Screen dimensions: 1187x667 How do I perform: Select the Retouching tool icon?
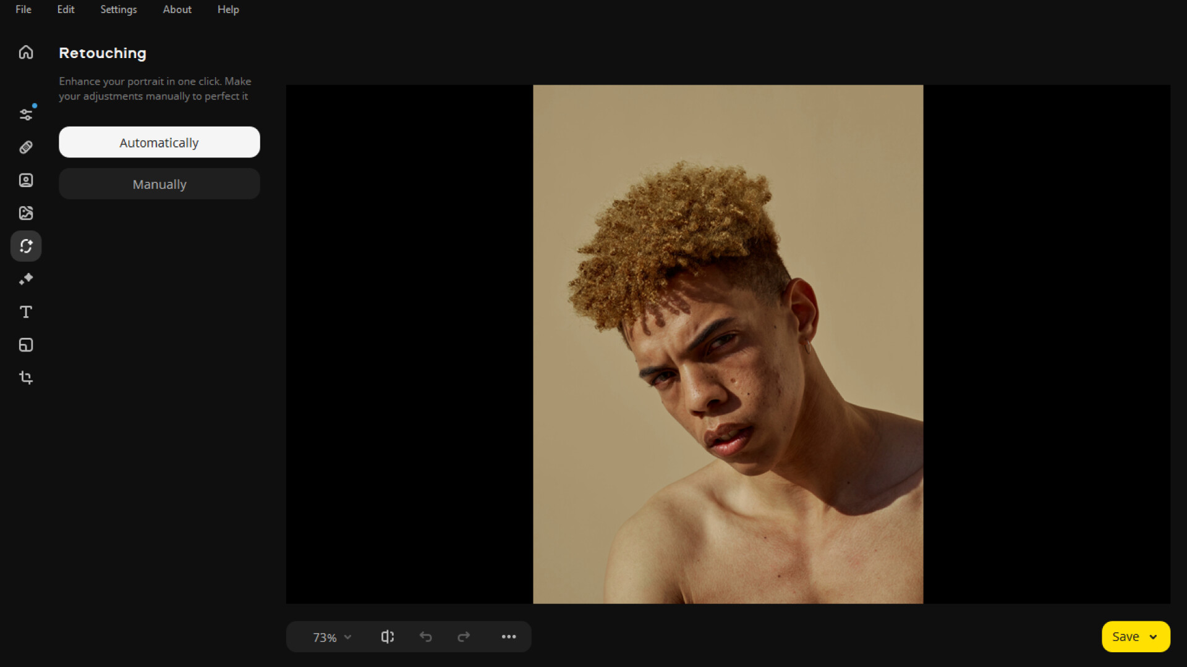click(x=26, y=246)
